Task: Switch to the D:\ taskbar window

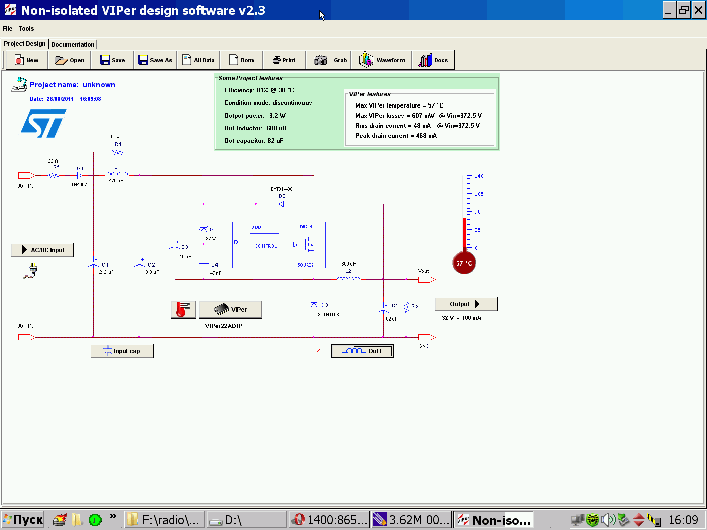Action: coord(246,520)
